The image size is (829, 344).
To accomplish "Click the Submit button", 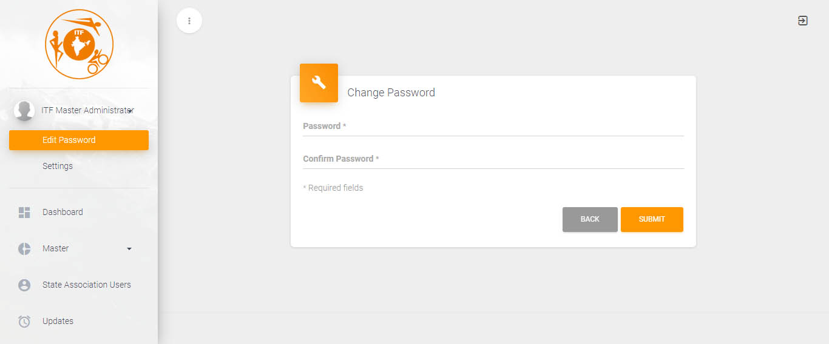I will [652, 219].
